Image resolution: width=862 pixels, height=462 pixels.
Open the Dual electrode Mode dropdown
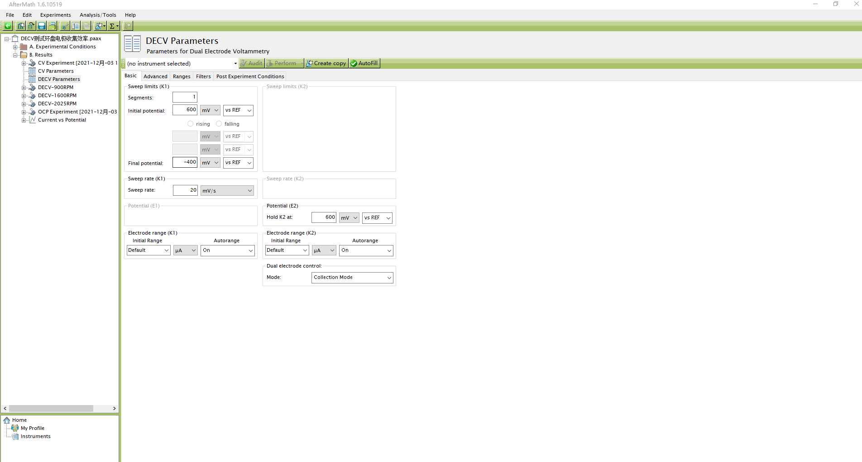point(352,278)
